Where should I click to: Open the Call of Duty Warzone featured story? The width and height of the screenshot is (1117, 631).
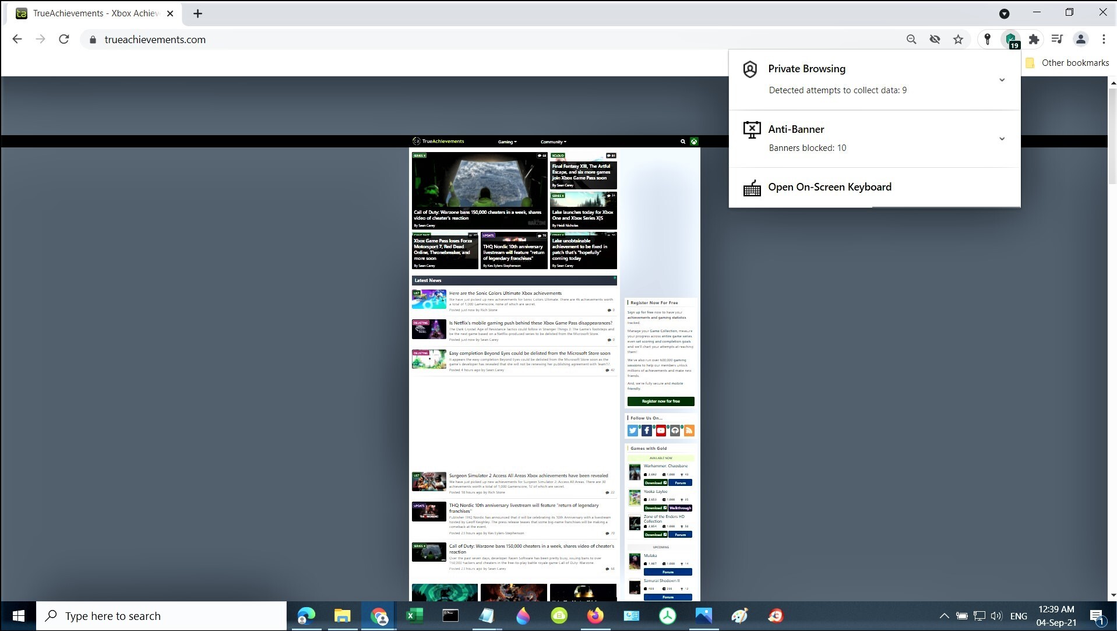coord(480,191)
